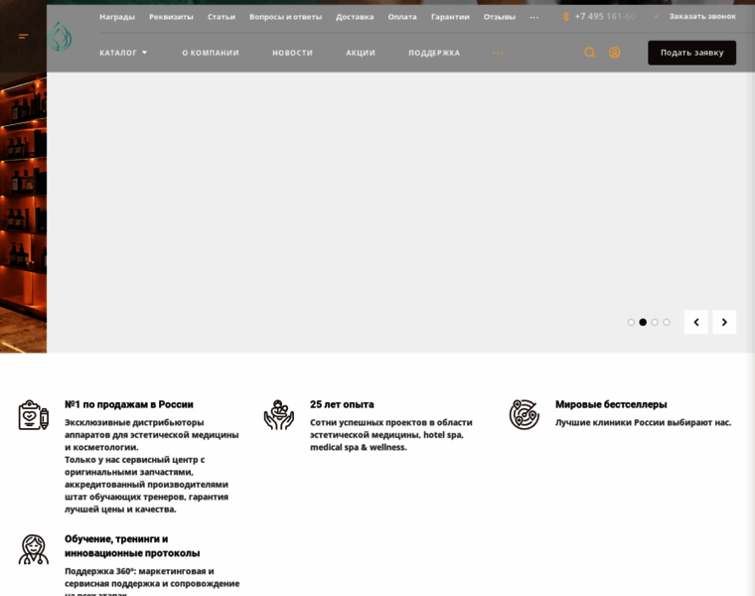Click heading Обучение, тренинги и инновационные протоколы

132,546
